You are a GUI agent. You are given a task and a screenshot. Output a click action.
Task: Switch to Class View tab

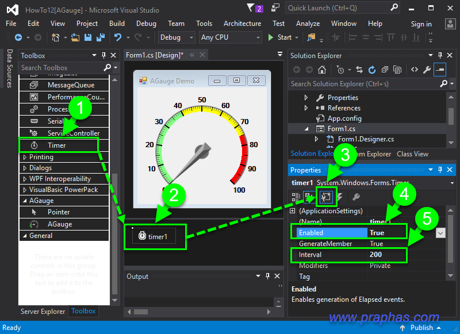click(412, 154)
